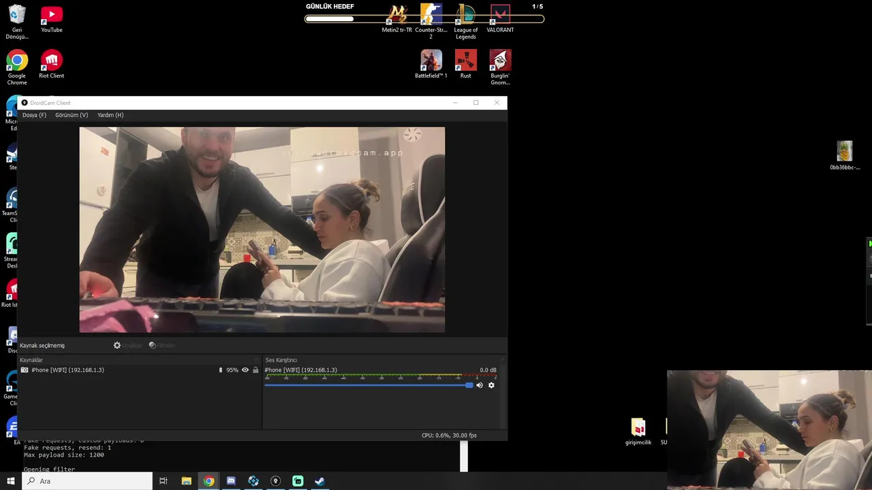Click the DroidCam Client title bar icon

tap(25, 103)
